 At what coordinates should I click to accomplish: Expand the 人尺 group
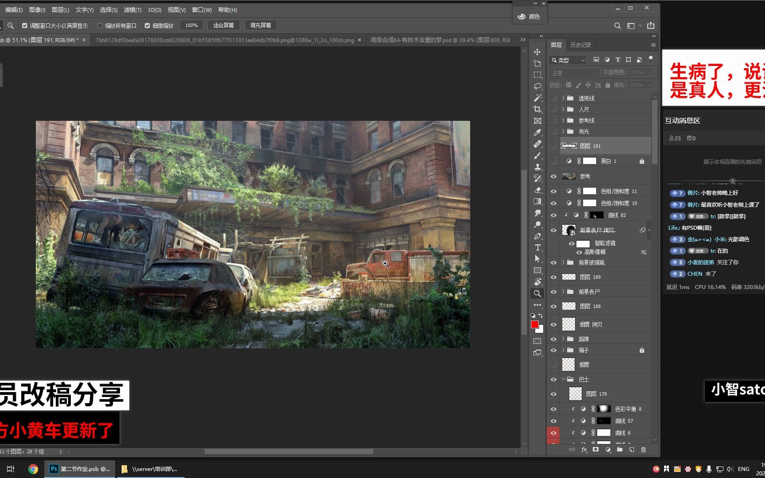[563, 109]
